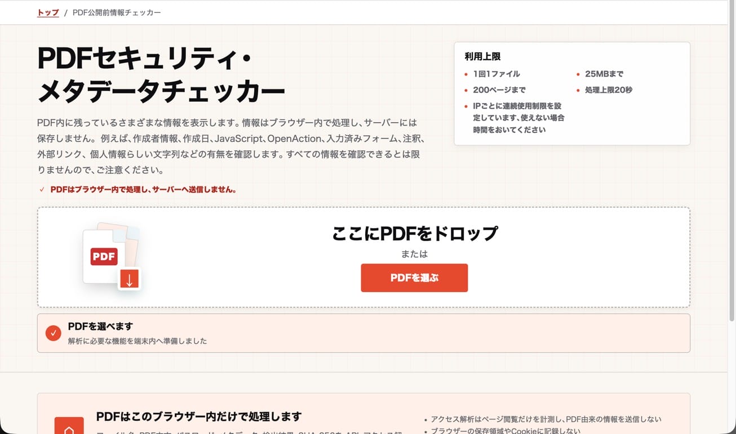Click the red checkmark status circle
Image resolution: width=736 pixels, height=434 pixels.
[53, 333]
